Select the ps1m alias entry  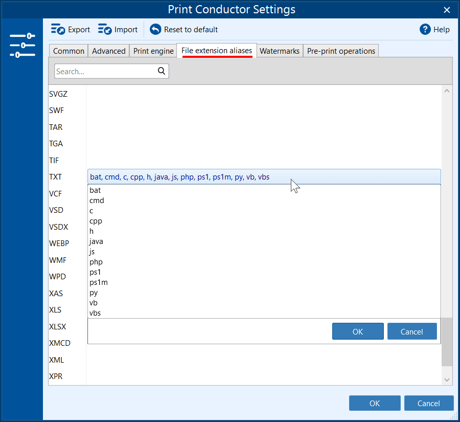(98, 282)
